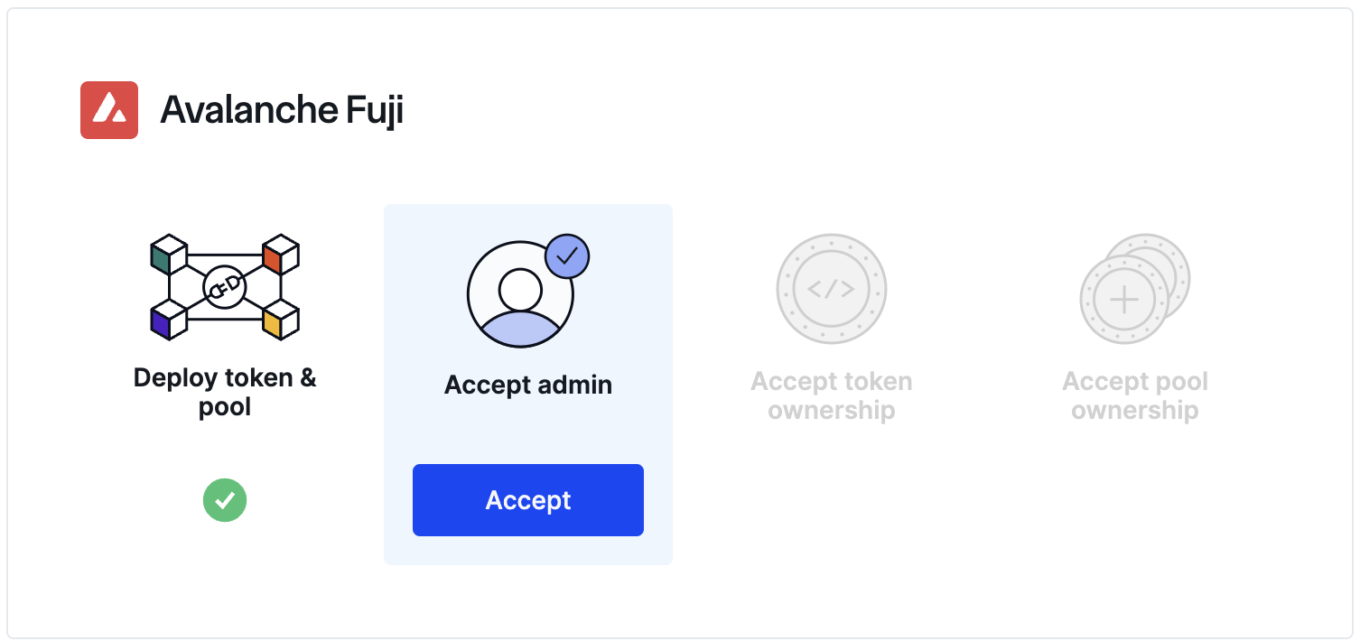Image resolution: width=1360 pixels, height=641 pixels.
Task: Click empty area of the Accept admin card
Action: (x=528, y=432)
